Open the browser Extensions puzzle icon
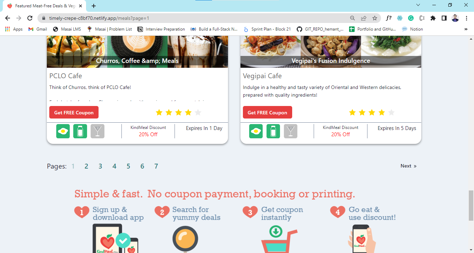Image resolution: width=474 pixels, height=253 pixels. [x=433, y=18]
